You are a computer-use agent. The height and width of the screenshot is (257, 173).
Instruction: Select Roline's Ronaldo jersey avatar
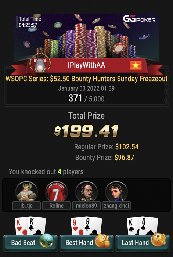[x=57, y=192]
